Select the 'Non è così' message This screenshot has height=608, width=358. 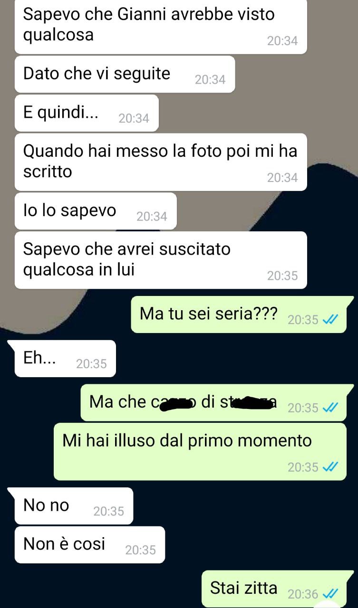pyautogui.click(x=90, y=544)
